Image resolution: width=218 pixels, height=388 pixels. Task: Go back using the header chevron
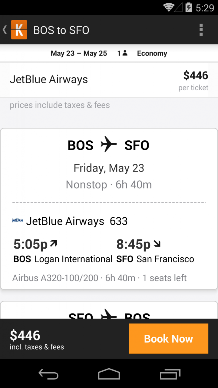click(5, 30)
